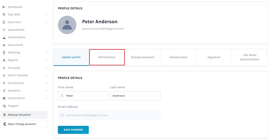Viewport: 268px width, 139px height.
Task: Click Open Cheqly account button
Action: click(24, 124)
